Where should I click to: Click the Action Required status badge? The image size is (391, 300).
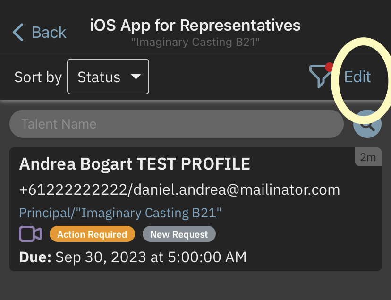(x=92, y=234)
